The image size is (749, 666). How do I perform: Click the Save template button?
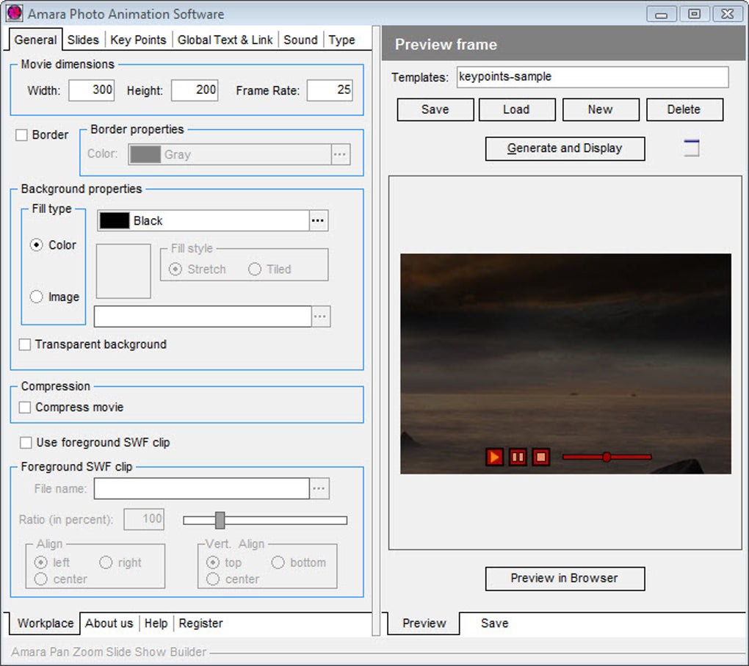click(435, 109)
